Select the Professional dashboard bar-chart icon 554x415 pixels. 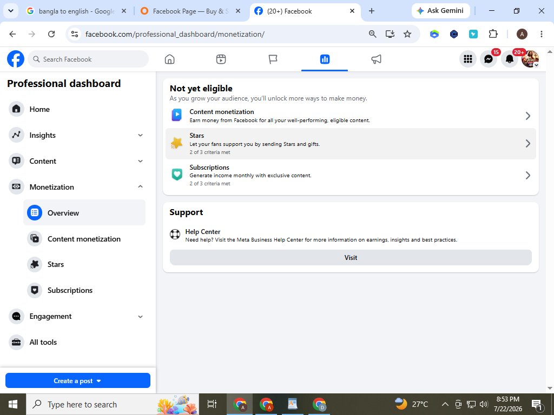325,59
